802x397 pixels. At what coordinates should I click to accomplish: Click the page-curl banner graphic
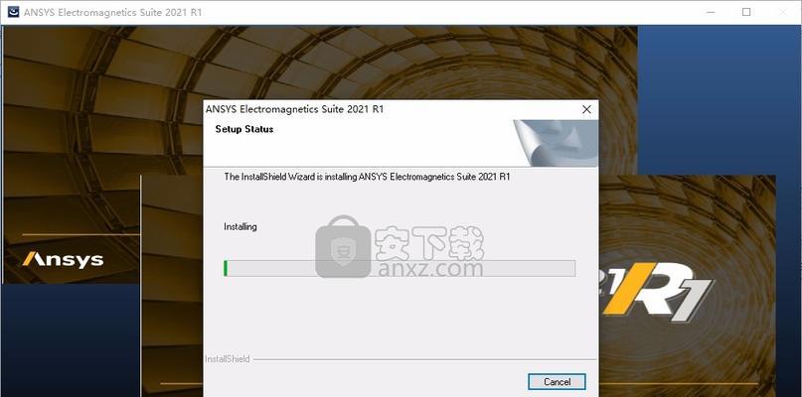click(555, 143)
